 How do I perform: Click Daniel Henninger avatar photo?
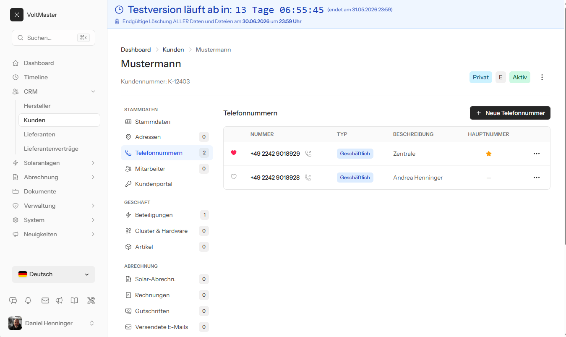(x=15, y=323)
